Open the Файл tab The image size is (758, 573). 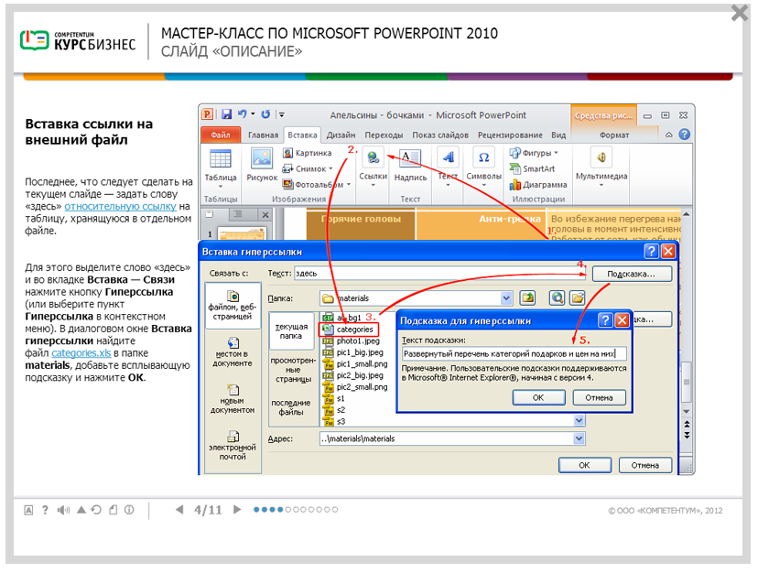221,135
